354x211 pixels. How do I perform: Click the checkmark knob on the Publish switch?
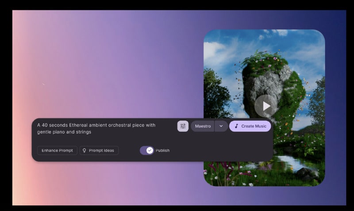tap(150, 150)
